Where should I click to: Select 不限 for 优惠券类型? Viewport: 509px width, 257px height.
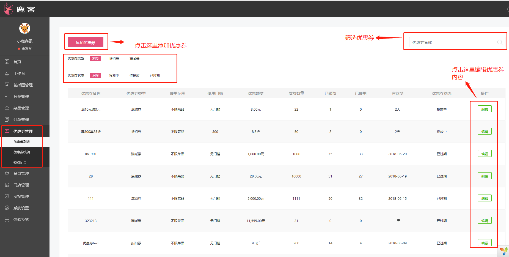(x=95, y=59)
